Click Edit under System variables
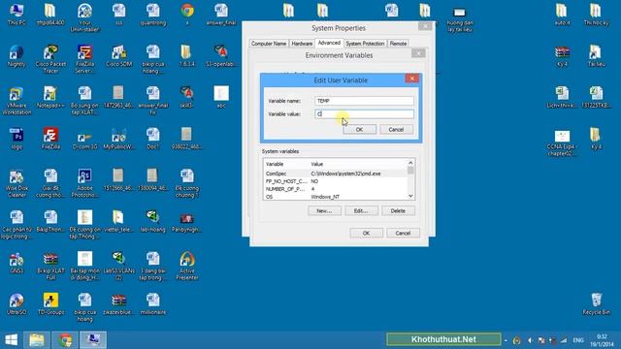This screenshot has width=621, height=349. (x=361, y=211)
